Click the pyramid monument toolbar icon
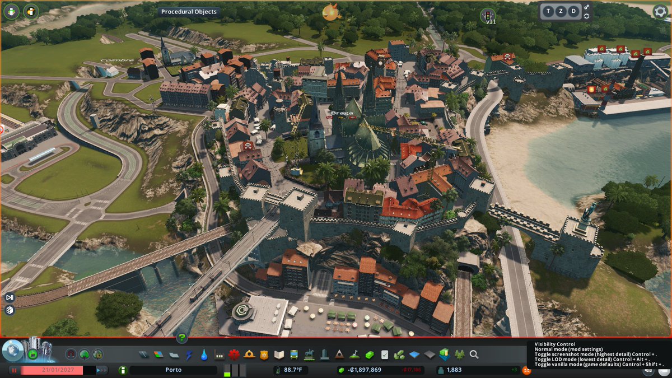Screen dimensions: 672x378 tap(339, 354)
